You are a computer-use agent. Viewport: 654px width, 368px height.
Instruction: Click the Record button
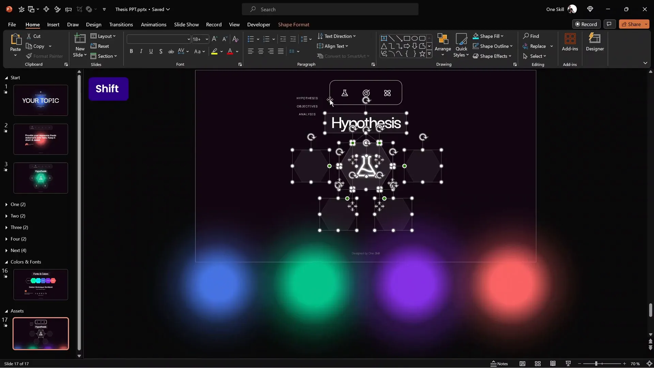(x=586, y=24)
